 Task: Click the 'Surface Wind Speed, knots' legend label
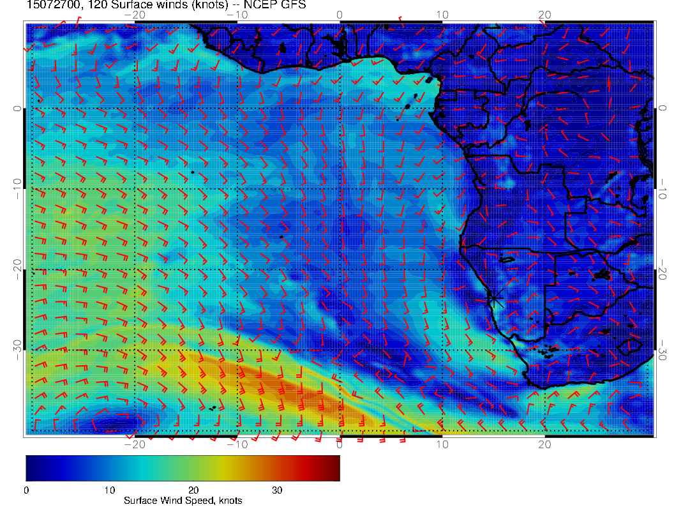(183, 501)
